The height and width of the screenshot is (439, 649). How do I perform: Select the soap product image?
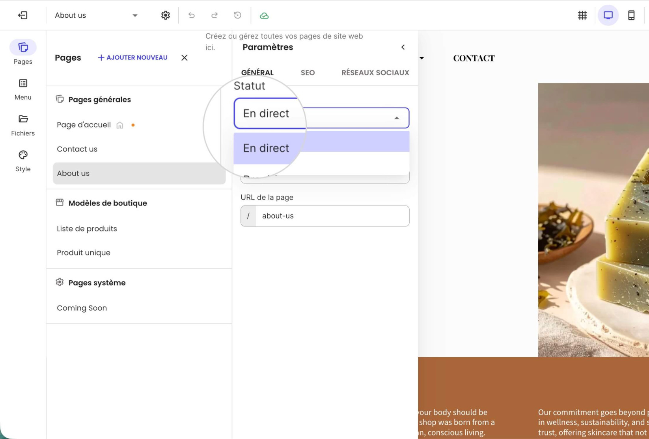[593, 220]
